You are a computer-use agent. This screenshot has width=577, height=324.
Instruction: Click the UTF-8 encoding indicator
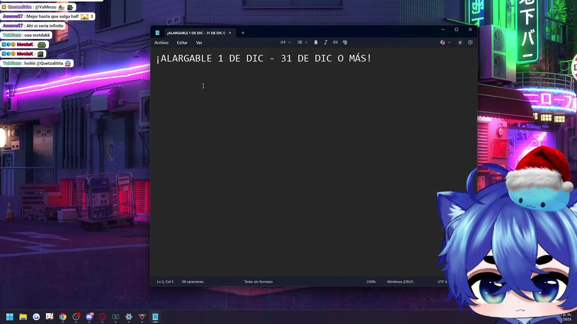(x=442, y=282)
